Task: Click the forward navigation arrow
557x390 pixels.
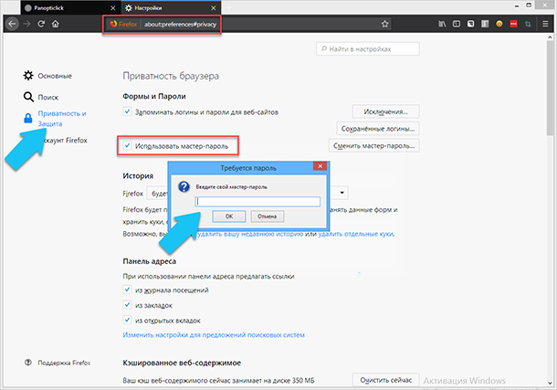Action: (26, 24)
